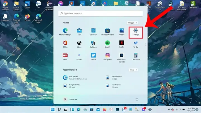Check the battery tray icon
Screen dimensions: 201x113
(x=184, y=110)
